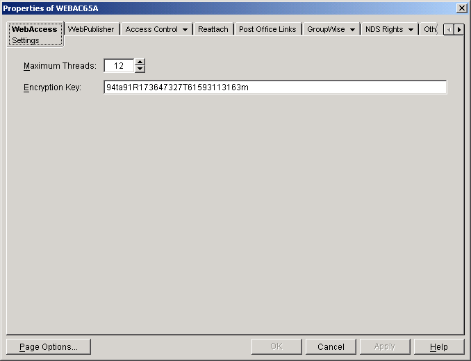Expand the Access Control tab dropdown arrow

[x=185, y=30]
